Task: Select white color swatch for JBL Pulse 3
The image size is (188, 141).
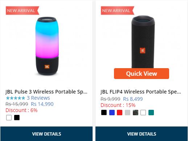Action: (x=9, y=117)
